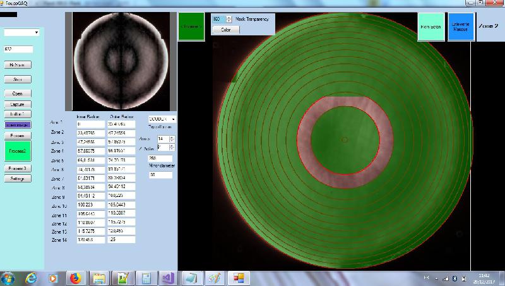Open the file explorer folder taskbar icon
The image size is (505, 286).
pos(99,278)
